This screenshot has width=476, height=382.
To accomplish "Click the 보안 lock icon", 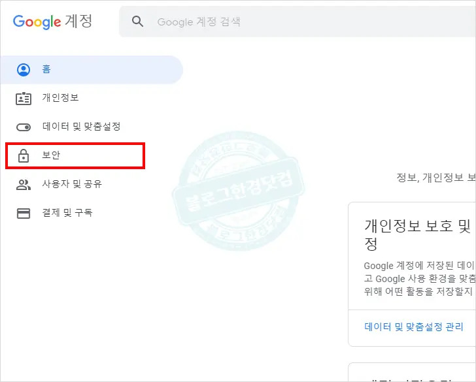I will (x=24, y=155).
